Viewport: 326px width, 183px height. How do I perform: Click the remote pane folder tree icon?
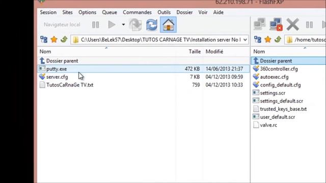coord(258,40)
